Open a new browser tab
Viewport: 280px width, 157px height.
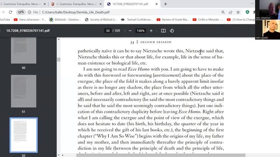(165, 4)
